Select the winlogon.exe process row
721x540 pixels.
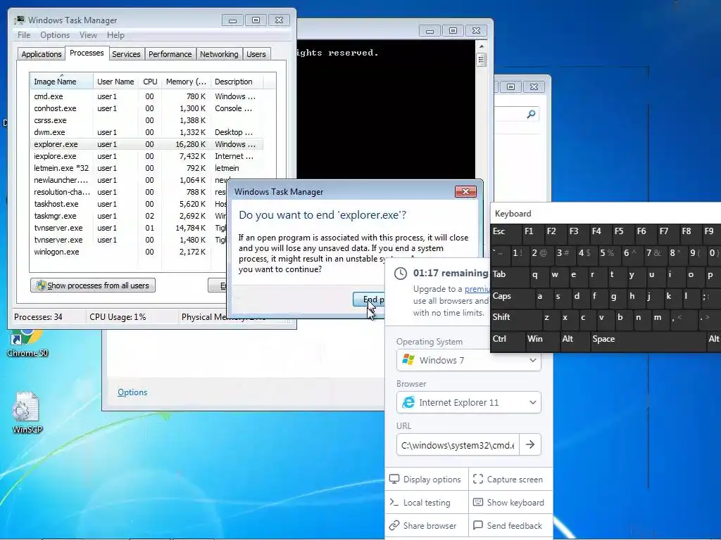pos(129,252)
